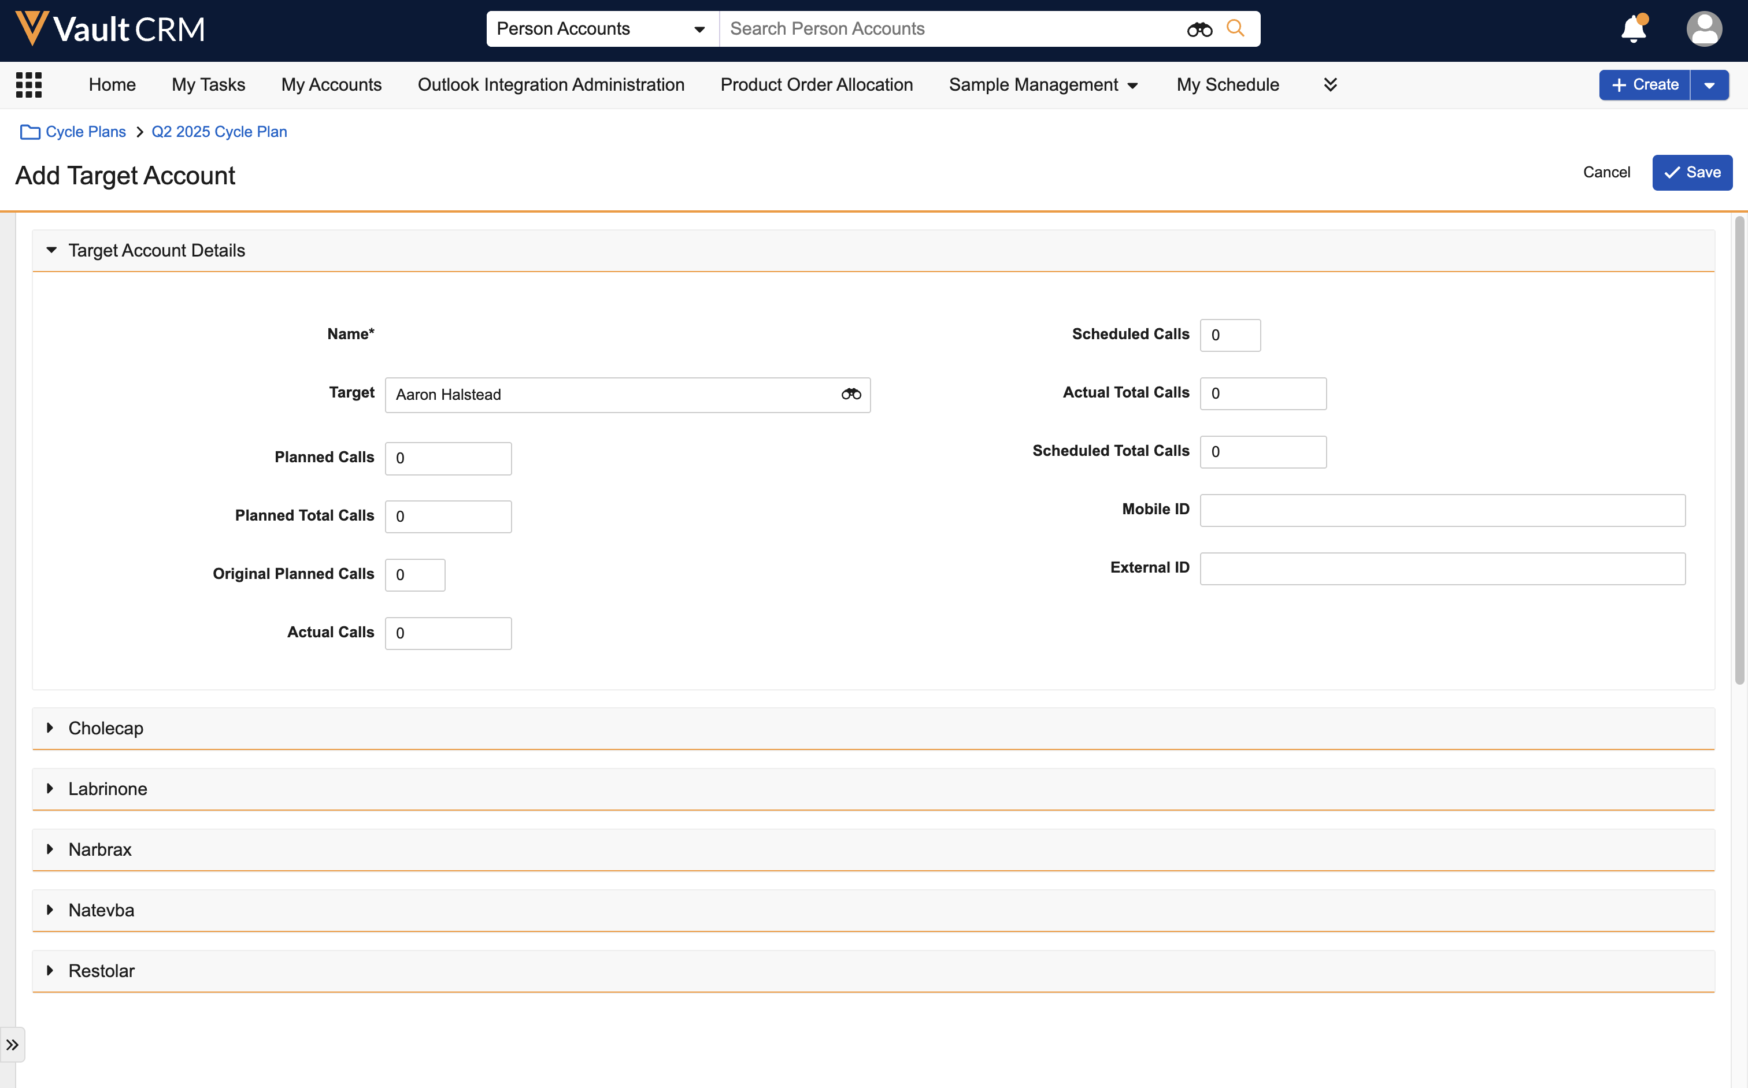Open the Create button dropdown arrow
The height and width of the screenshot is (1088, 1748).
(x=1709, y=85)
